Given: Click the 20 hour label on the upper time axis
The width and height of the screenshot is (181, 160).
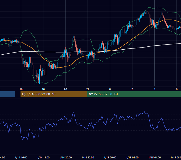Looking at the screenshot, I should pos(65,89).
